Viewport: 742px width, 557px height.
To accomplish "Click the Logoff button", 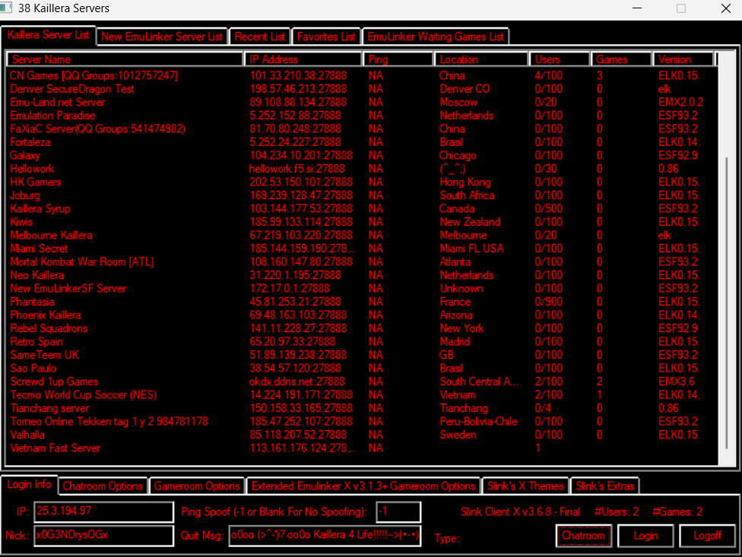I will 707,536.
